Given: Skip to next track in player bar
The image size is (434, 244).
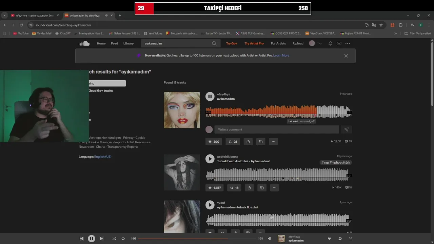Looking at the screenshot, I should pos(101,239).
